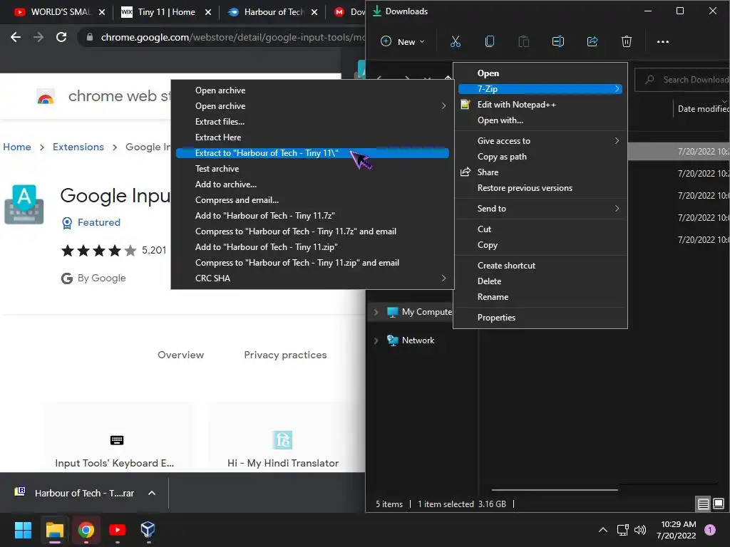Screen dimensions: 730x547
Task: Choose Delete in the context menu
Action: (x=540, y=281)
